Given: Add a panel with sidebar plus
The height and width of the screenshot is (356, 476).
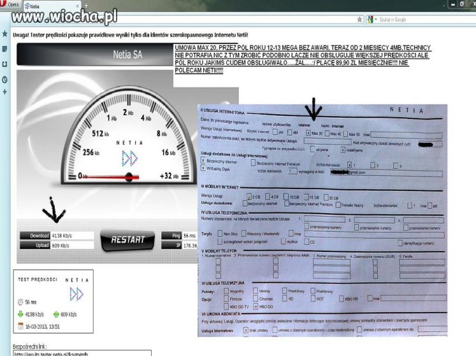Looking at the screenshot, I should pos(4,92).
